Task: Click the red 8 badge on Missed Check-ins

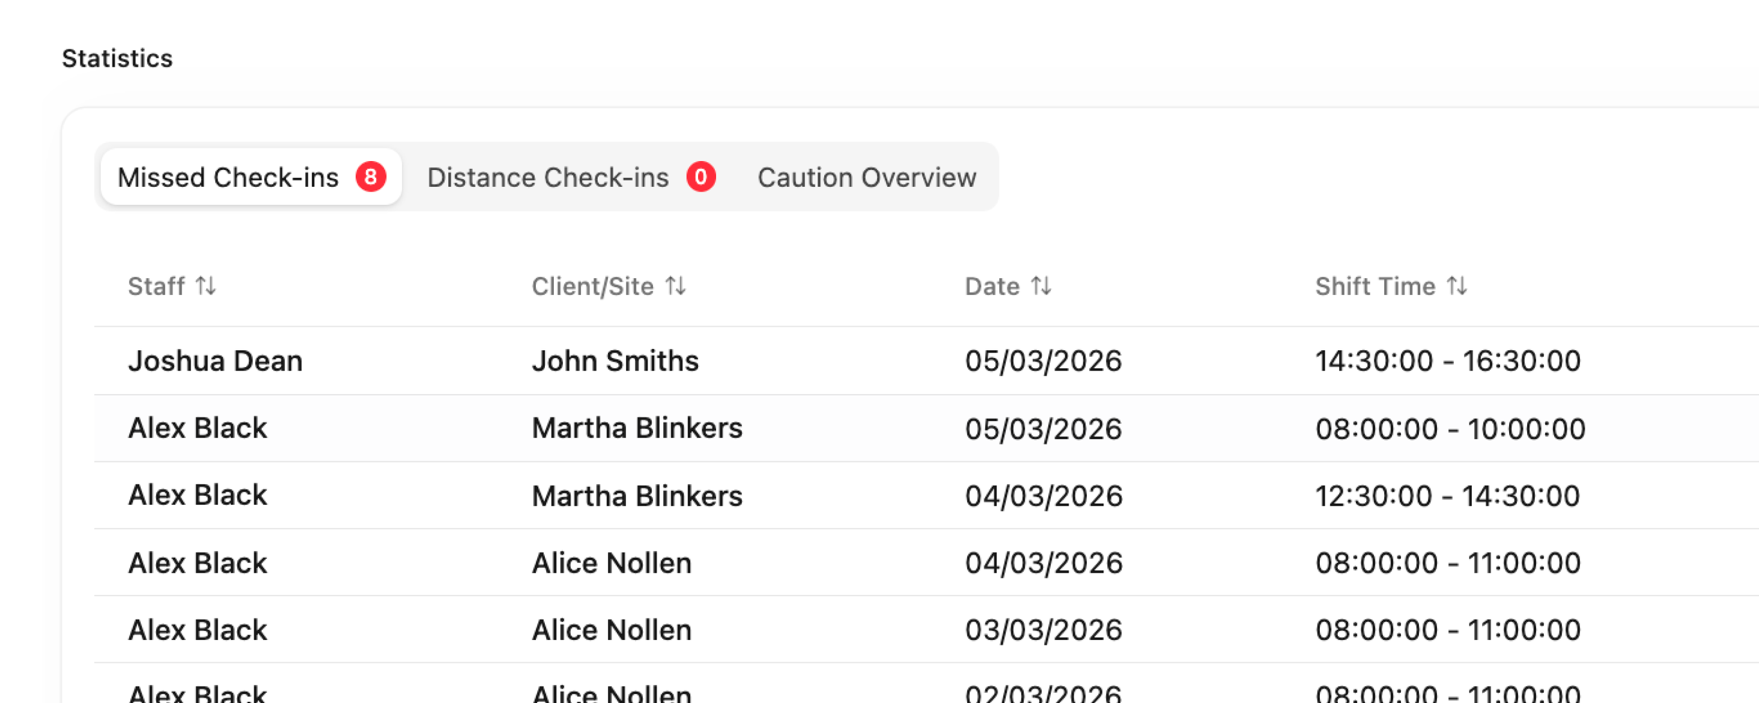Action: pyautogui.click(x=371, y=177)
